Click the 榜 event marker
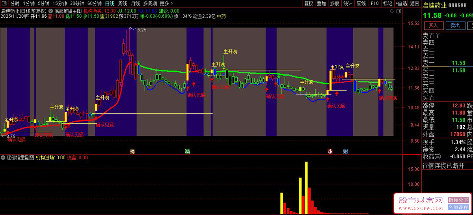The width and height of the screenshot is (473, 215). click(132, 151)
